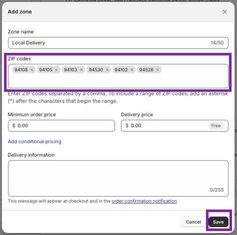Remove the 94526 ZIP code tag

pos(157,70)
